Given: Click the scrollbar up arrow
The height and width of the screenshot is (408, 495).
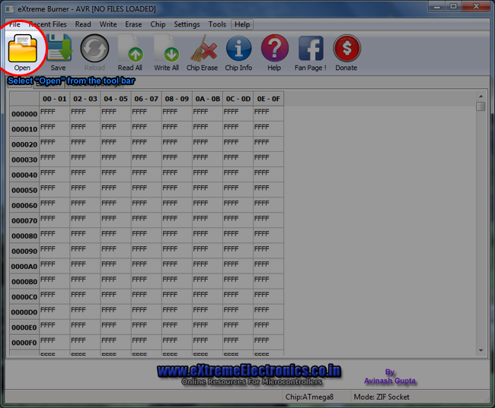Looking at the screenshot, I should coord(481,96).
